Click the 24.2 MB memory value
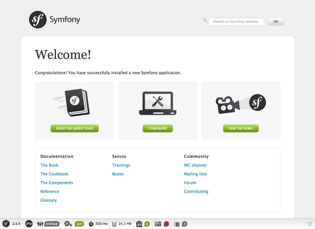Image resolution: width=315 pixels, height=229 pixels. (x=125, y=224)
